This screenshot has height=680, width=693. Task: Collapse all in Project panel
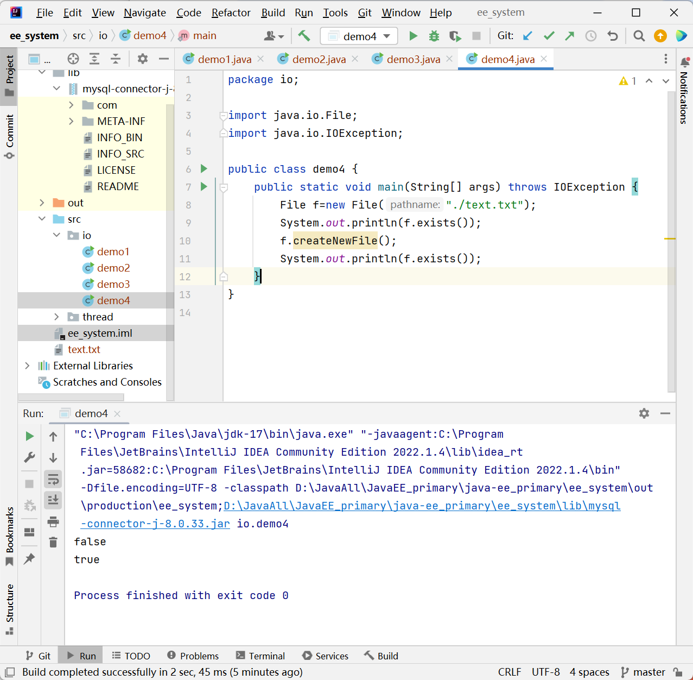click(116, 59)
